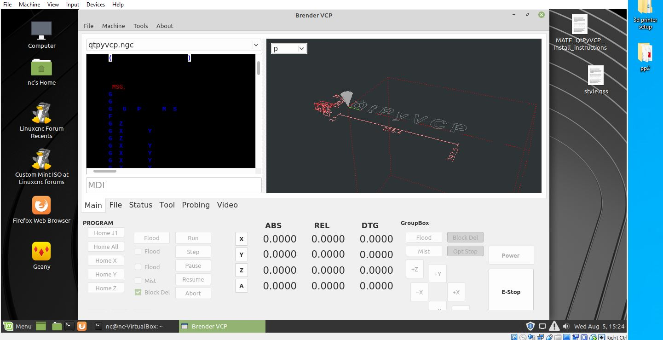Switch to the File tab
Image resolution: width=663 pixels, height=340 pixels.
click(115, 205)
